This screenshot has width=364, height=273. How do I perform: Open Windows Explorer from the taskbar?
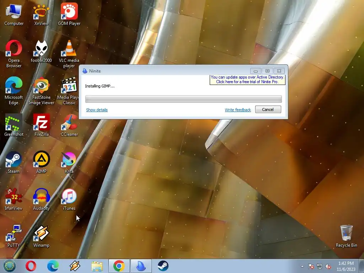(x=97, y=266)
